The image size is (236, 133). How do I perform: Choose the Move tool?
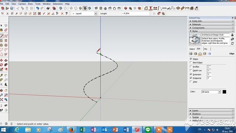pyautogui.click(x=1, y=60)
